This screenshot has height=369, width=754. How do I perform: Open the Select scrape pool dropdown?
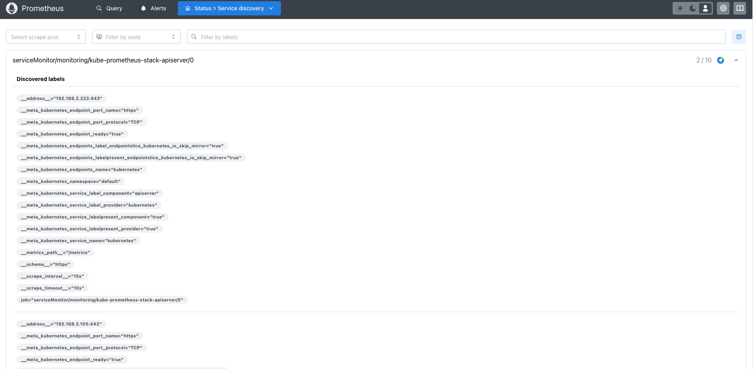click(x=46, y=37)
